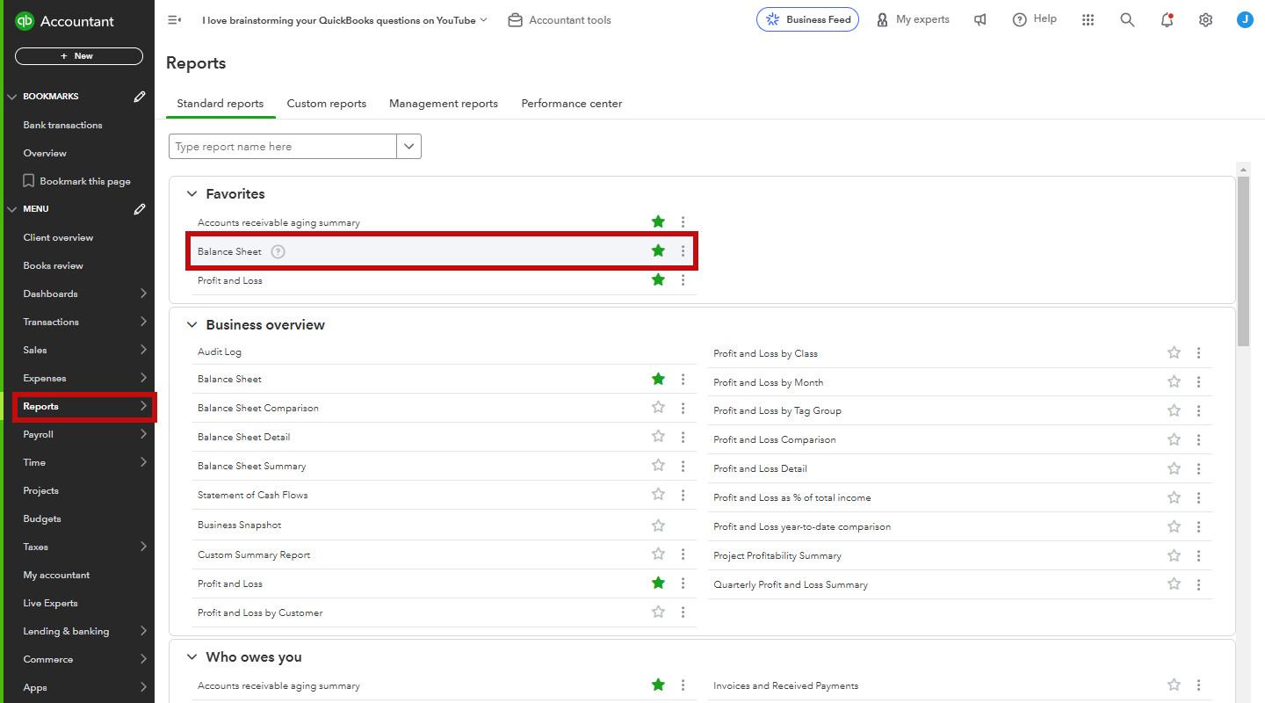This screenshot has height=703, width=1265.
Task: Edit bookmarks with the pencil icon
Action: pyautogui.click(x=140, y=97)
